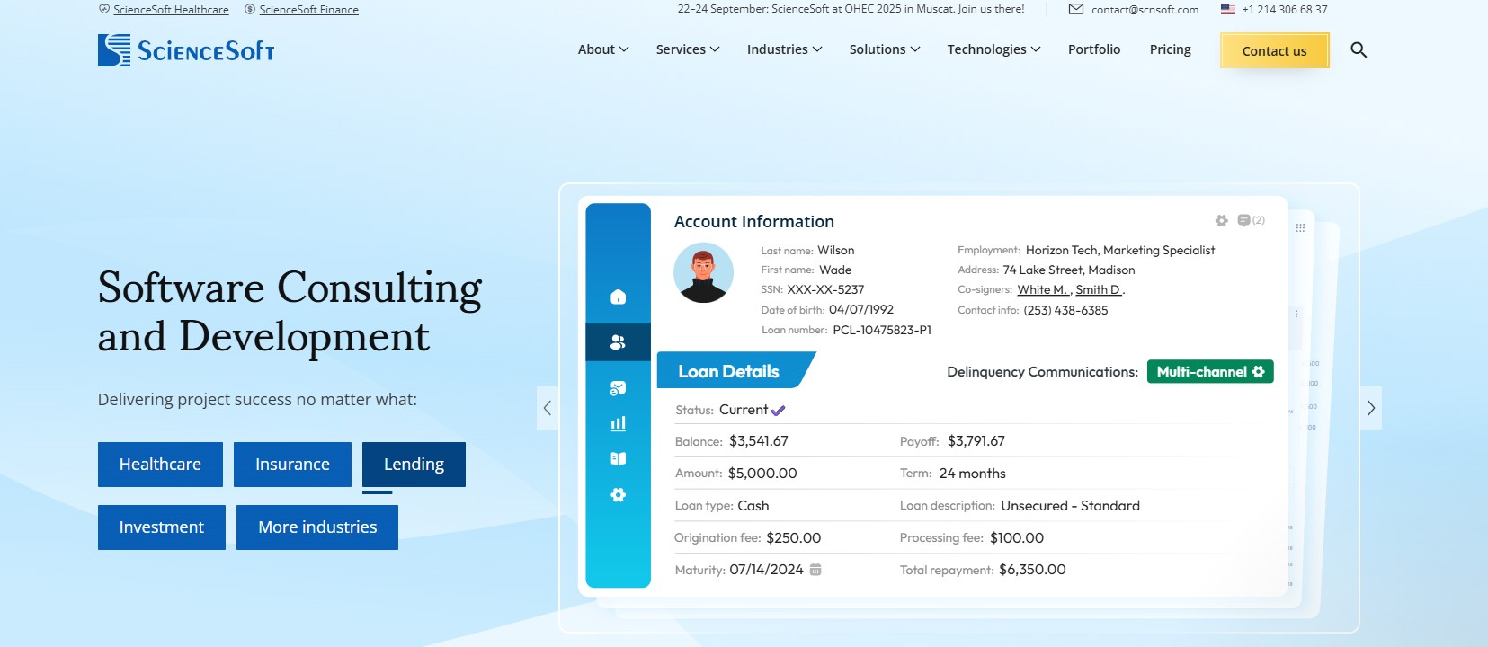This screenshot has width=1488, height=647.
Task: Click the bar chart icon in sidebar
Action: pyautogui.click(x=618, y=423)
